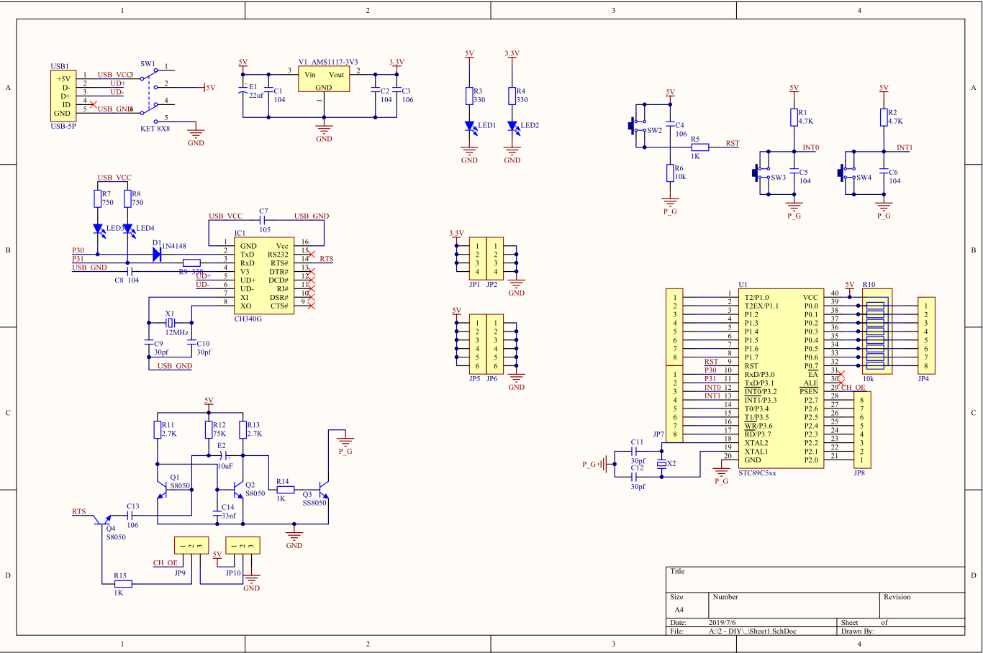Click the U1 STC89C5xx microcontroller body
This screenshot has height=653, width=983.
pyautogui.click(x=782, y=378)
